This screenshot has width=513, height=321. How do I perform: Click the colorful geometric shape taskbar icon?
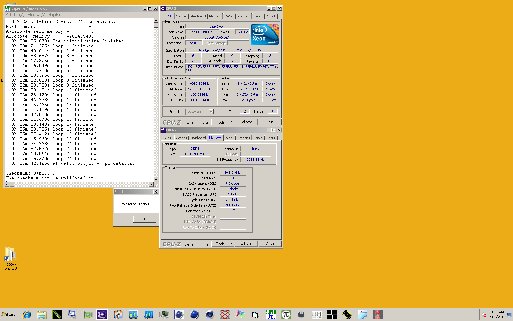(x=240, y=315)
